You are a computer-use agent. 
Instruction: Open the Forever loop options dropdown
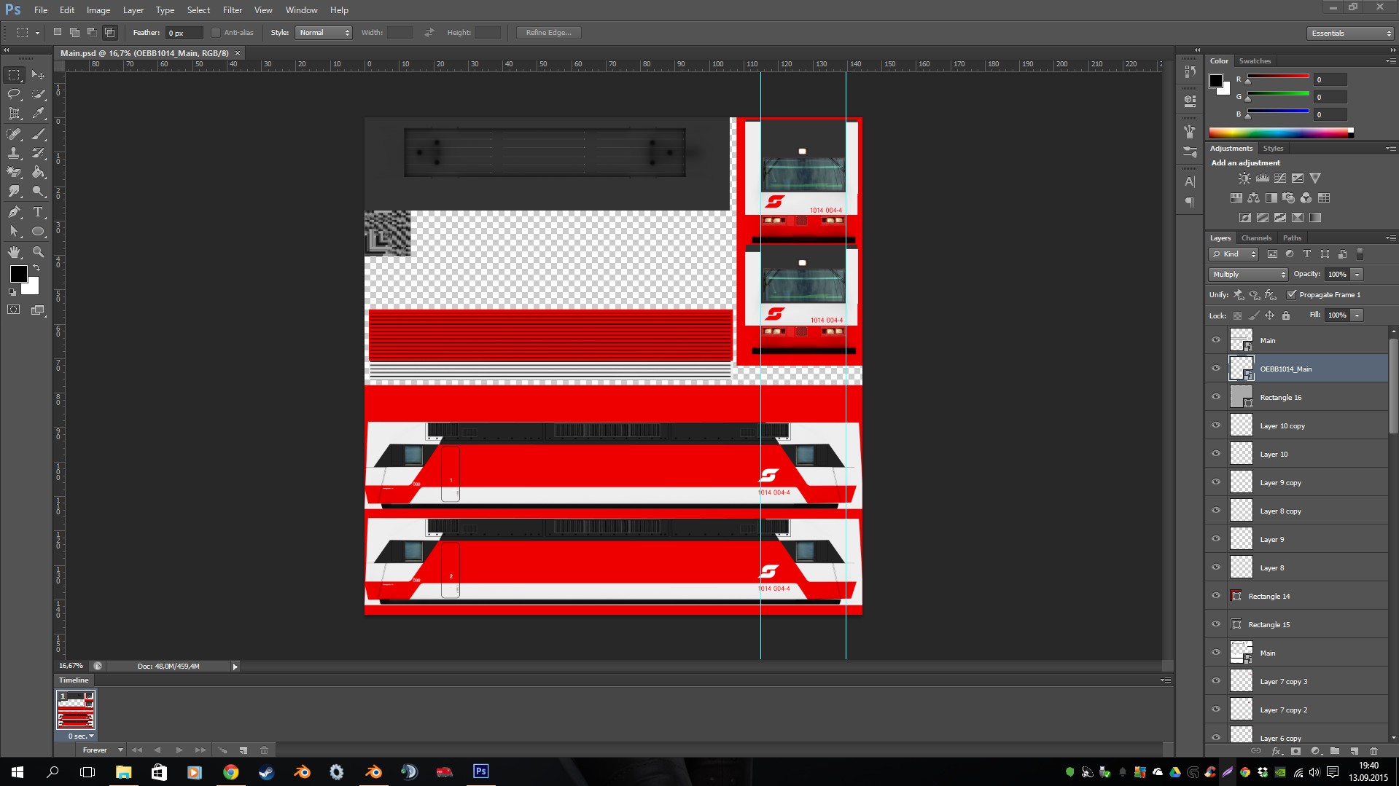[102, 750]
